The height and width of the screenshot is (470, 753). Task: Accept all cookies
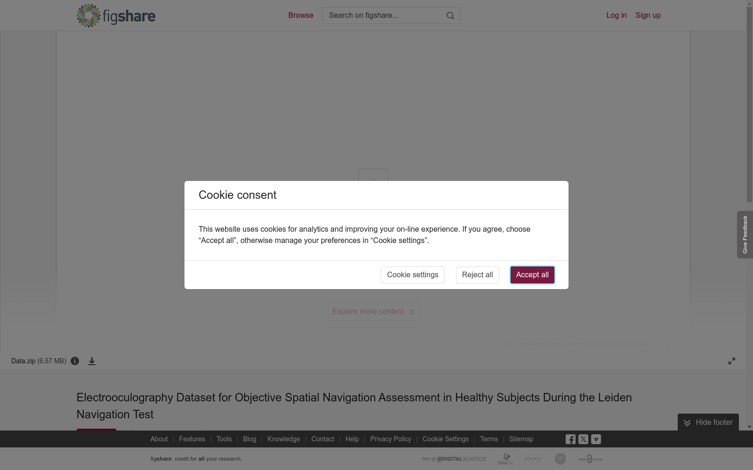click(x=532, y=275)
